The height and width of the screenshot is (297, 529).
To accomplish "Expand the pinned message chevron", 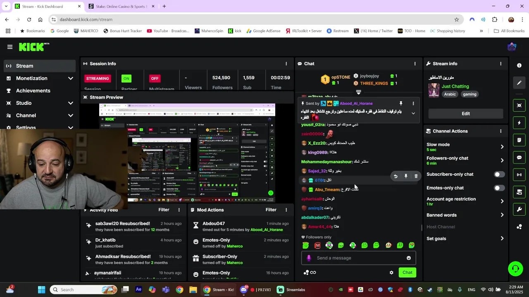I will click(413, 113).
